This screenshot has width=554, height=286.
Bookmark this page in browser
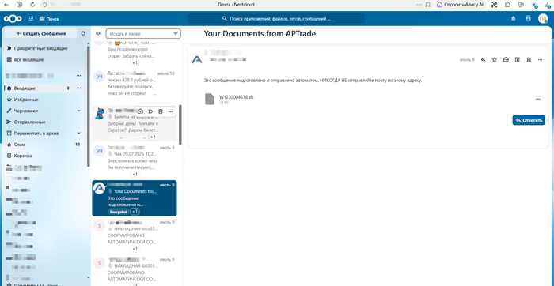427,5
